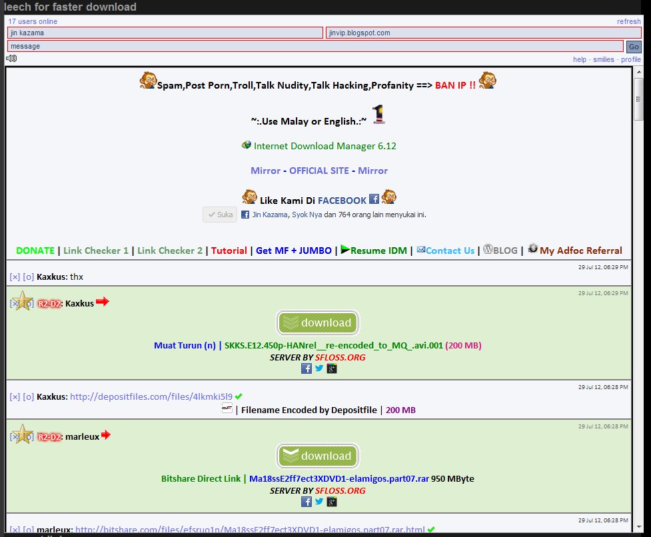Click the chat scrollbar thumb

coord(638,99)
